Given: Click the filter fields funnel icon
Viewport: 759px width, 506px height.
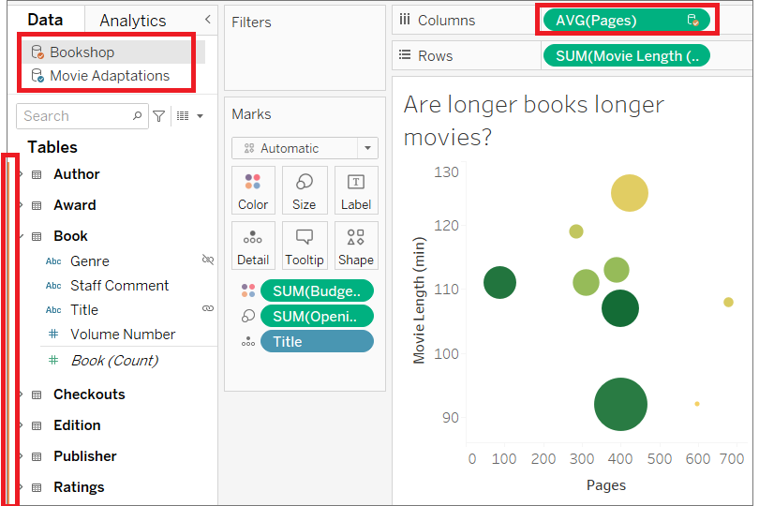Looking at the screenshot, I should point(159,116).
